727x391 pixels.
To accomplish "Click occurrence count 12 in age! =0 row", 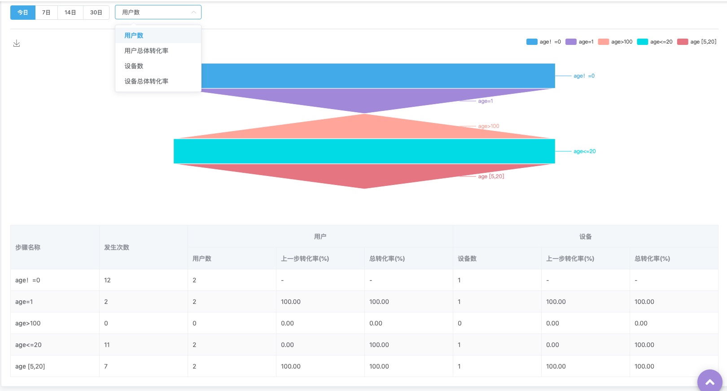I will coord(107,280).
